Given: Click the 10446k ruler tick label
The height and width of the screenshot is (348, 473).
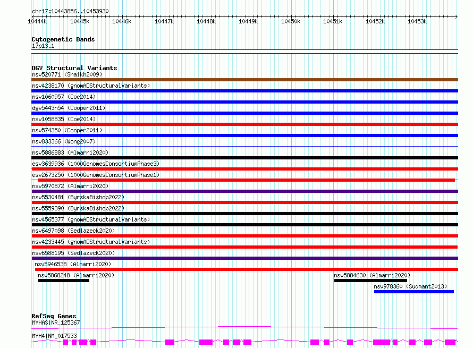Looking at the screenshot, I should point(122,21).
